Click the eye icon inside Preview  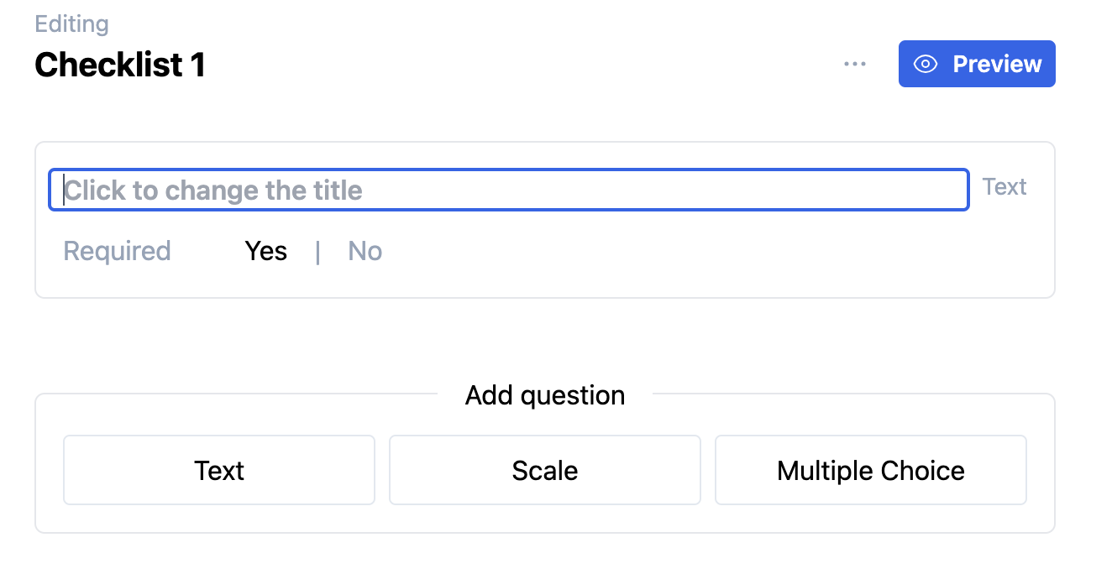926,64
